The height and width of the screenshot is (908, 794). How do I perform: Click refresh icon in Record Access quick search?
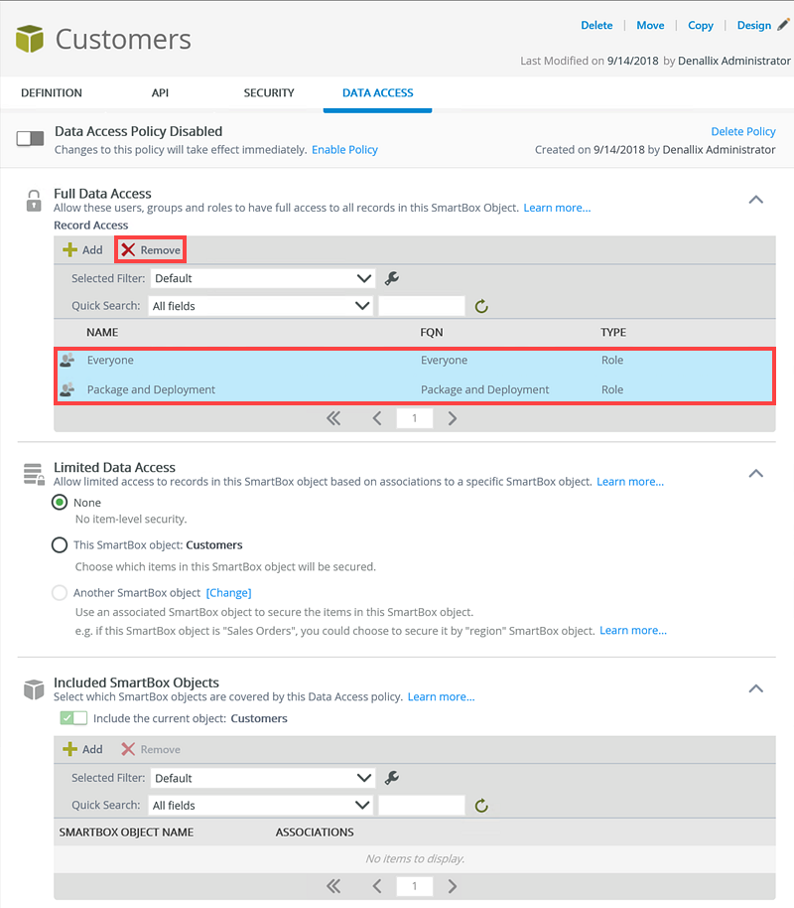coord(481,306)
